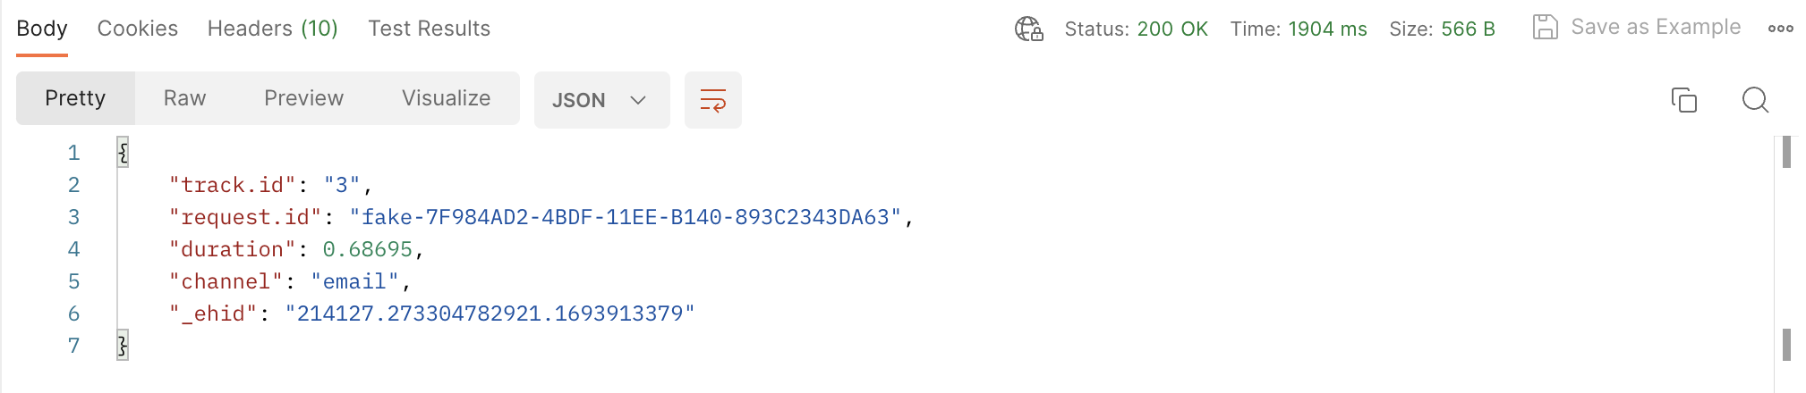Open the Headers (10) tab
This screenshot has width=1806, height=393.
[x=272, y=29]
